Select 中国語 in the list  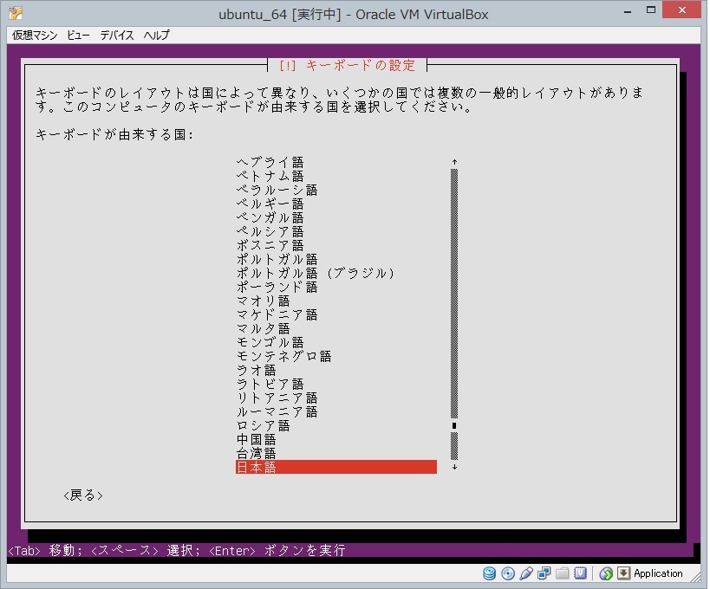click(x=257, y=439)
